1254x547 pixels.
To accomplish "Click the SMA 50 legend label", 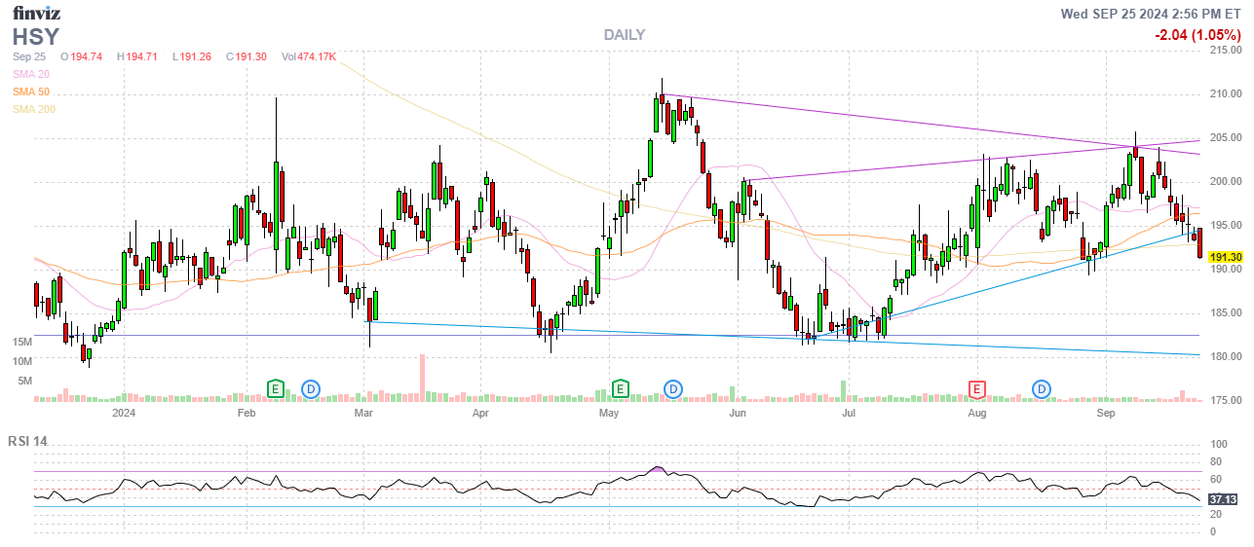I will (31, 91).
